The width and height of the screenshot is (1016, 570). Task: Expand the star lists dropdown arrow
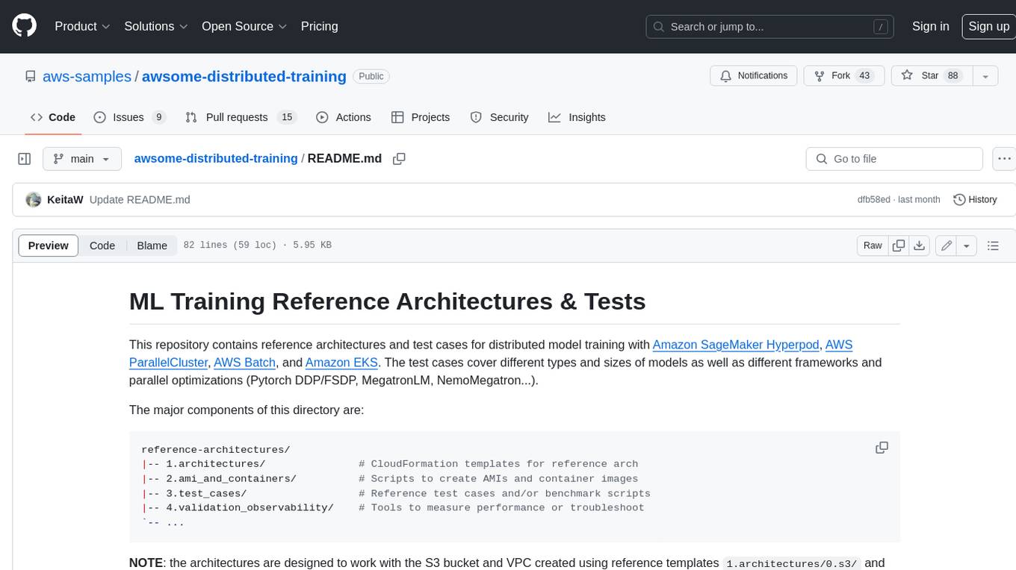tap(985, 76)
